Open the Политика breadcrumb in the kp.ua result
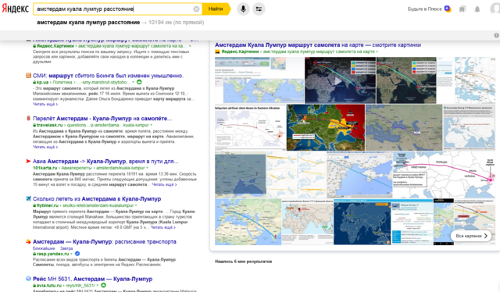Screen dimensions: 500x292 pos(62,82)
